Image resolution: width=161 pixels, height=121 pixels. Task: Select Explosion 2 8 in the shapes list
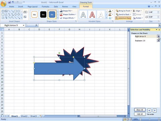tap(140, 41)
